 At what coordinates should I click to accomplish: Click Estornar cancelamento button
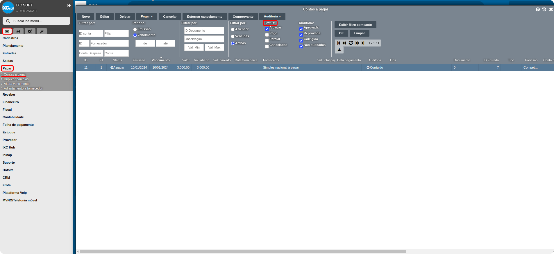pyautogui.click(x=205, y=17)
